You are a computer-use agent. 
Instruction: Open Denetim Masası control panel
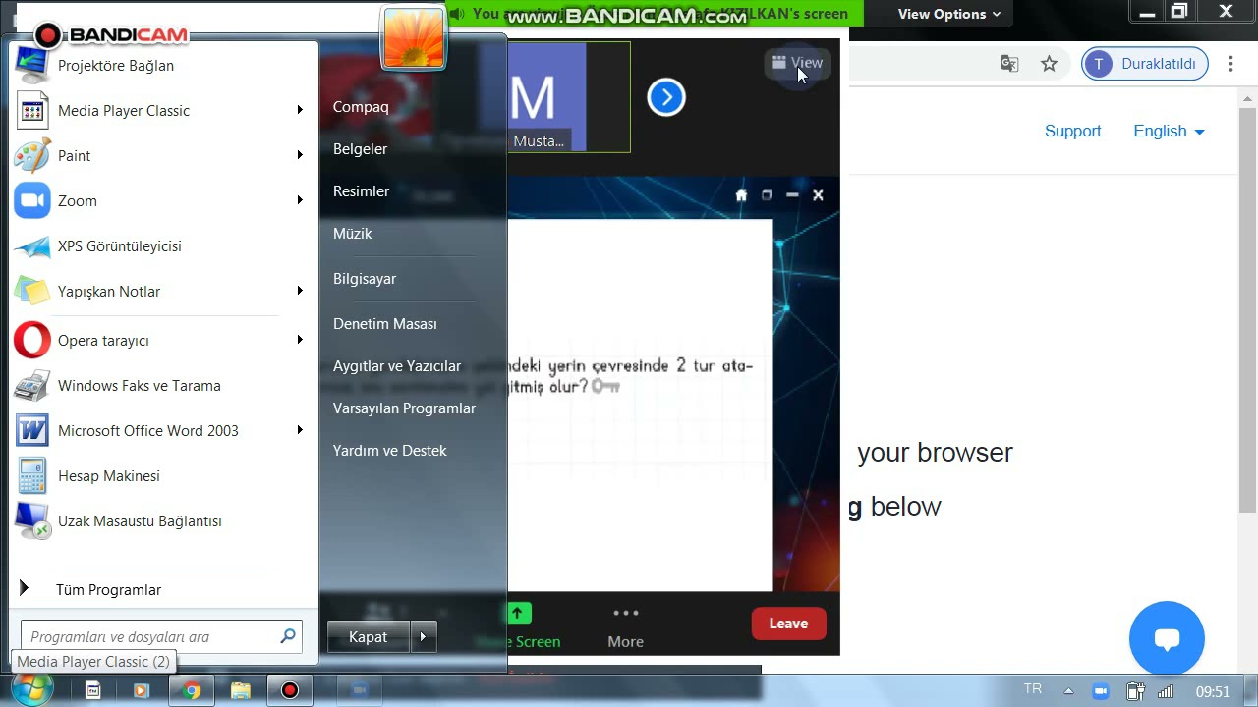point(385,324)
